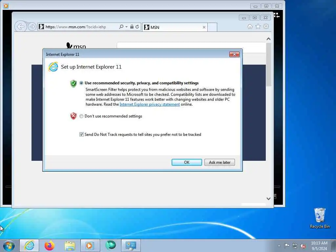
Task: Open the media player taskbar button
Action: [90, 245]
